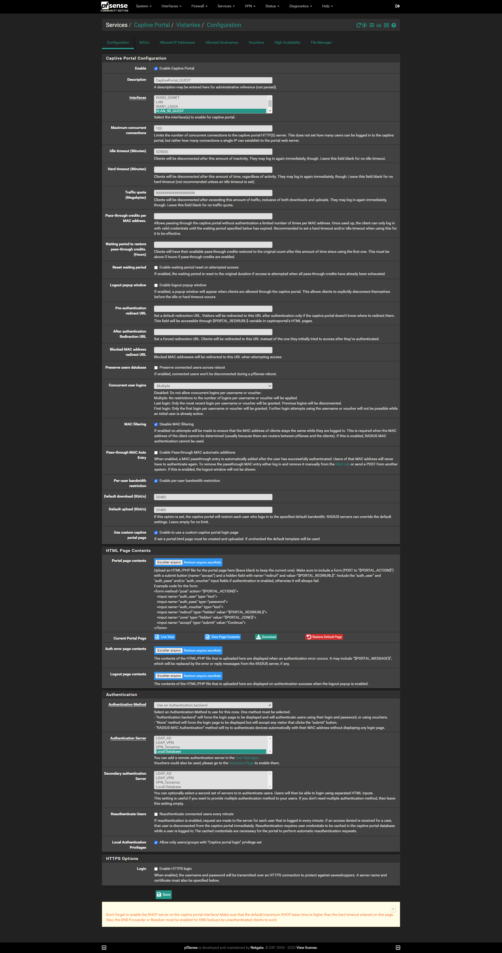Toggle Disable MAC filtering checkbox
Screen dimensions: 502x953
(156, 424)
